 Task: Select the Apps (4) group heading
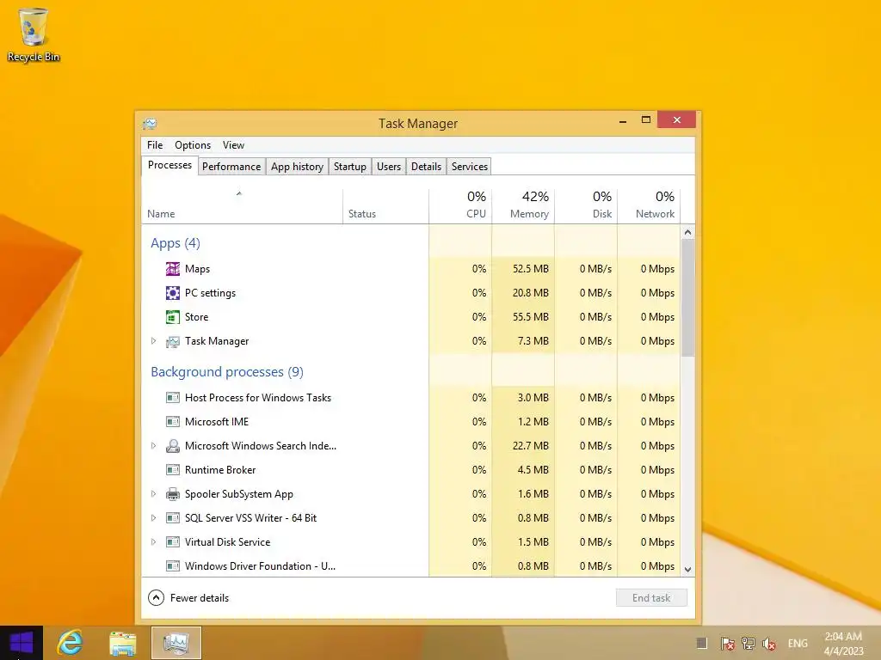176,243
